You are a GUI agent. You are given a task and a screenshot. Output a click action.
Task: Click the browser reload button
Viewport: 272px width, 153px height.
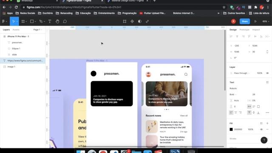tap(16, 7)
